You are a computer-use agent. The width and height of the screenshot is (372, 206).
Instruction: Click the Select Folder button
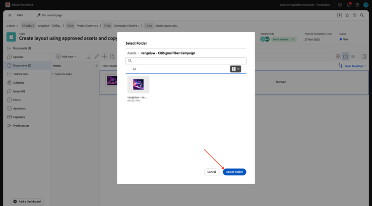tap(235, 172)
